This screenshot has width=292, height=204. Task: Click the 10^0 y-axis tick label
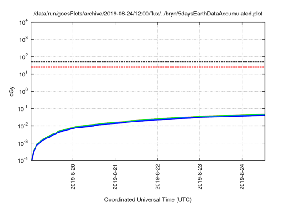click(x=23, y=92)
